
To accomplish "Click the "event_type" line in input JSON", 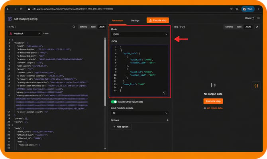I will click(35, 132).
